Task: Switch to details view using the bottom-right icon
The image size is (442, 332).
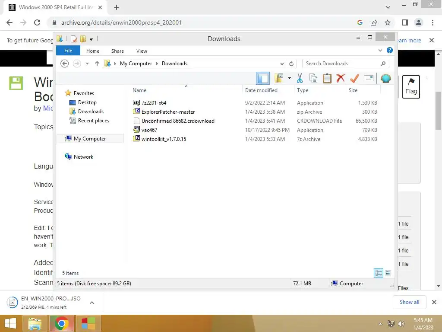Action: [379, 273]
